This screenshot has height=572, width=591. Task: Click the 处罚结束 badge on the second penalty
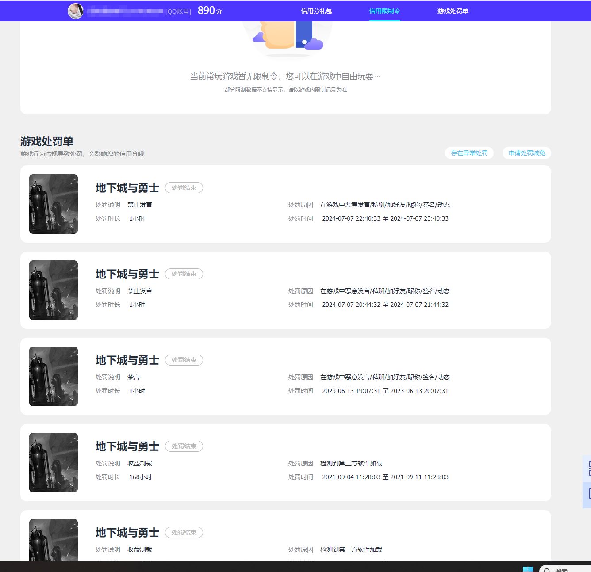click(184, 273)
